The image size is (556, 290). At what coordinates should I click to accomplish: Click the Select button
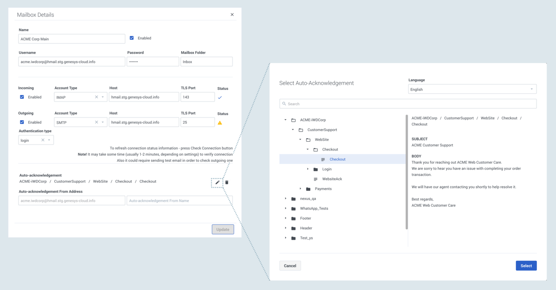tap(526, 266)
